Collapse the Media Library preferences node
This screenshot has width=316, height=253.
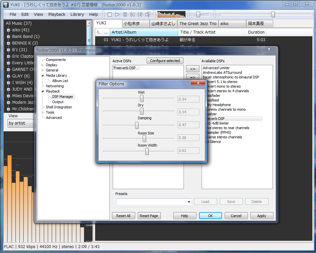pyautogui.click(x=43, y=75)
